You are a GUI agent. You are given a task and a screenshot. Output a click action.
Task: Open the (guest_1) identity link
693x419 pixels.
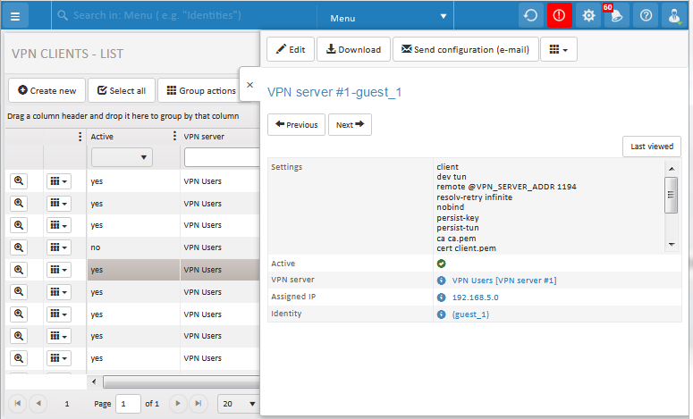470,314
